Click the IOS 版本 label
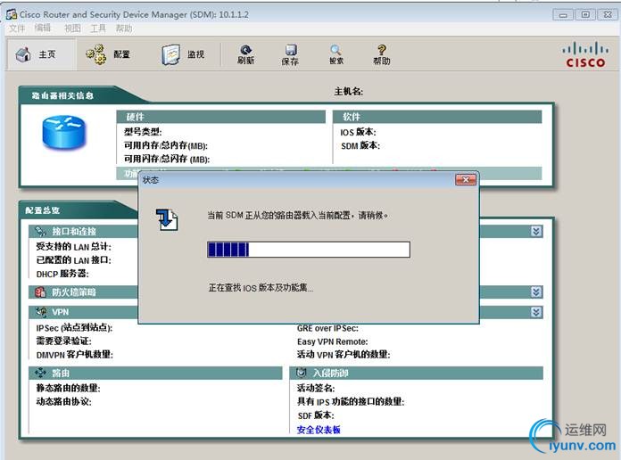The width and height of the screenshot is (621, 460). pyautogui.click(x=358, y=132)
